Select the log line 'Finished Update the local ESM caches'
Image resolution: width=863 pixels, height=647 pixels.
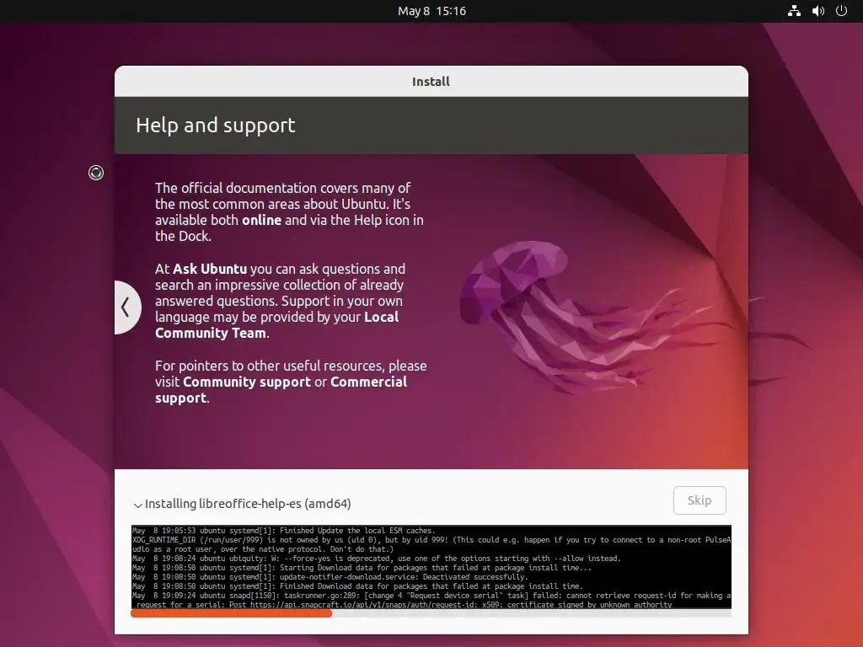(x=283, y=531)
